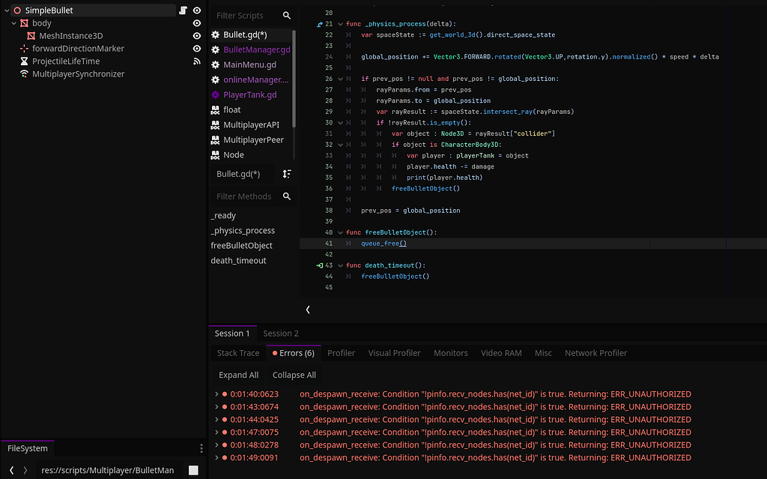Open the script attached to SimpleBullet
767x479 pixels.
[182, 10]
